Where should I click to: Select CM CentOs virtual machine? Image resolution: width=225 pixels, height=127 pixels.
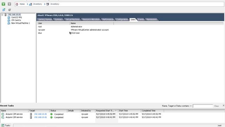[16, 20]
